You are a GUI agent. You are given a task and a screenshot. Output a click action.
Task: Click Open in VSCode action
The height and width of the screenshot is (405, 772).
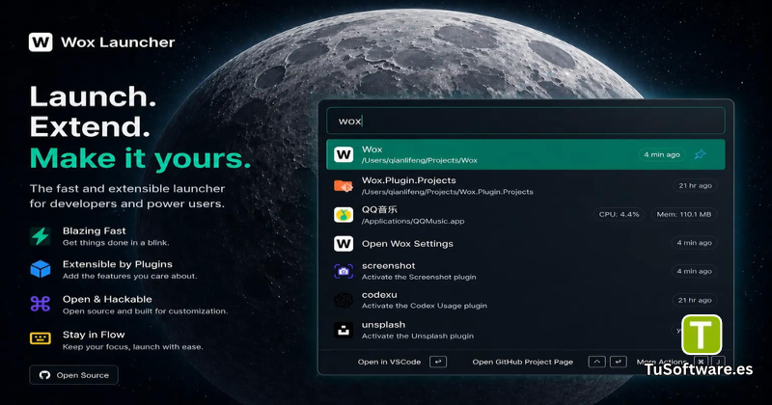click(x=389, y=362)
